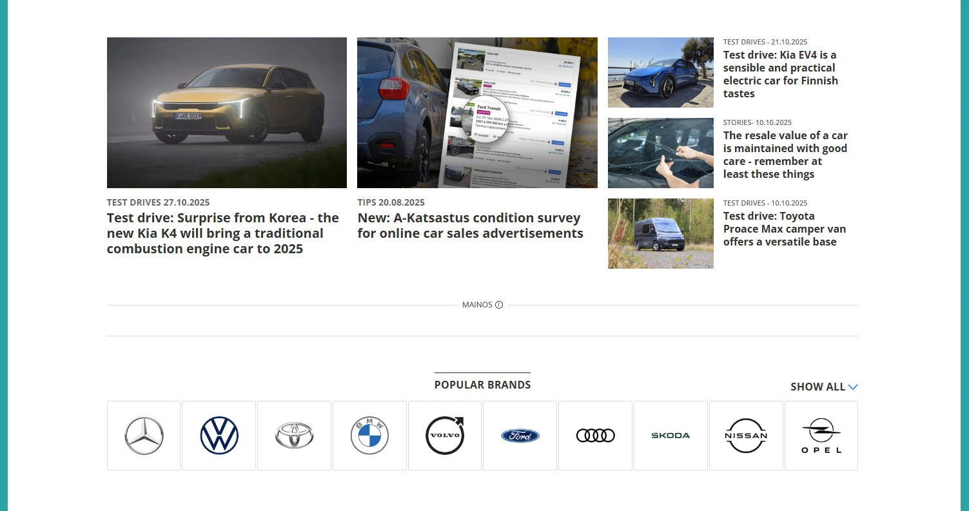This screenshot has height=511, width=969.
Task: Select the BMW brand logo
Action: pos(369,436)
